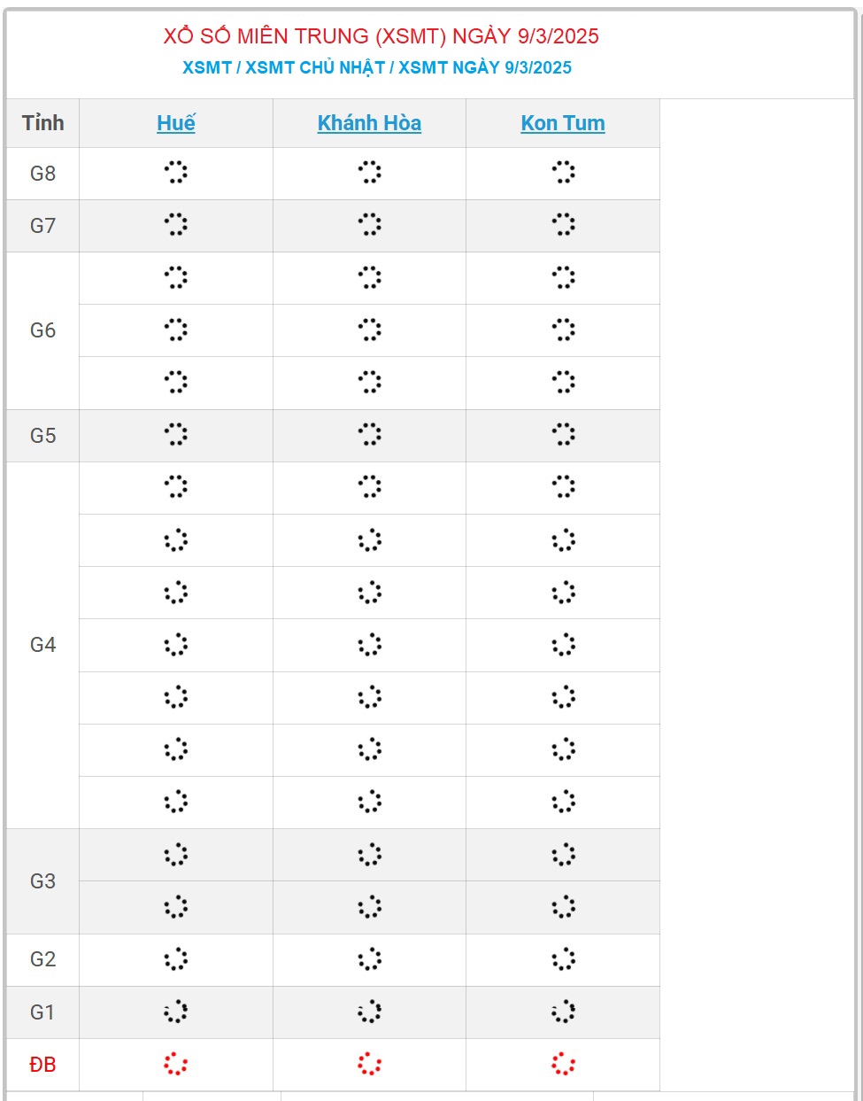Select the G4 row label
The height and width of the screenshot is (1101, 863).
pos(42,645)
